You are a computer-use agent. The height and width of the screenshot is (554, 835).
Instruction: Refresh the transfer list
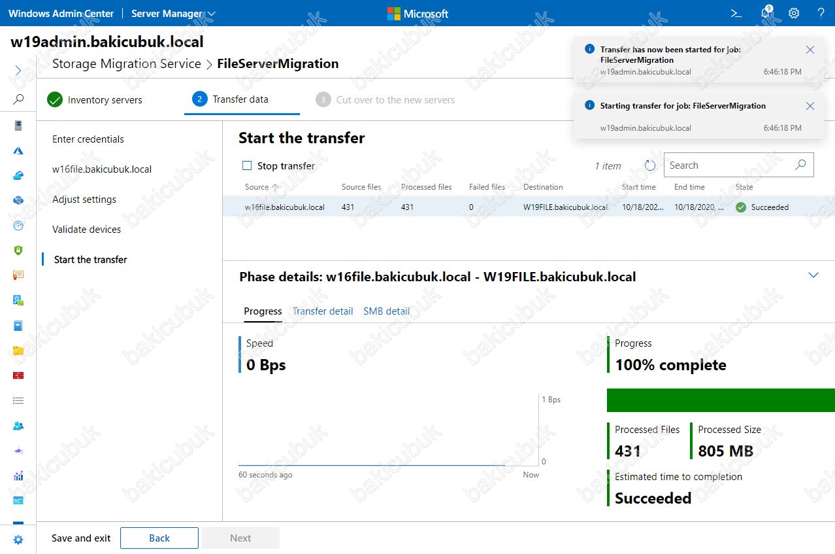coord(649,165)
